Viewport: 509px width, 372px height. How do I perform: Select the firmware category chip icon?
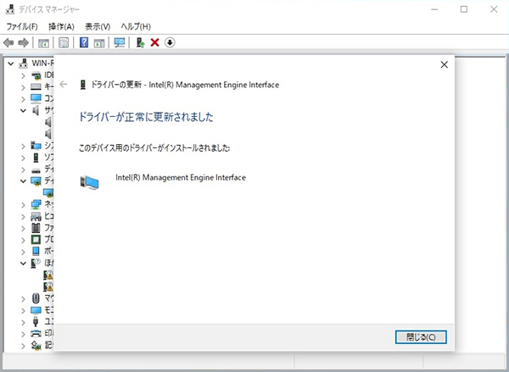coord(36,228)
